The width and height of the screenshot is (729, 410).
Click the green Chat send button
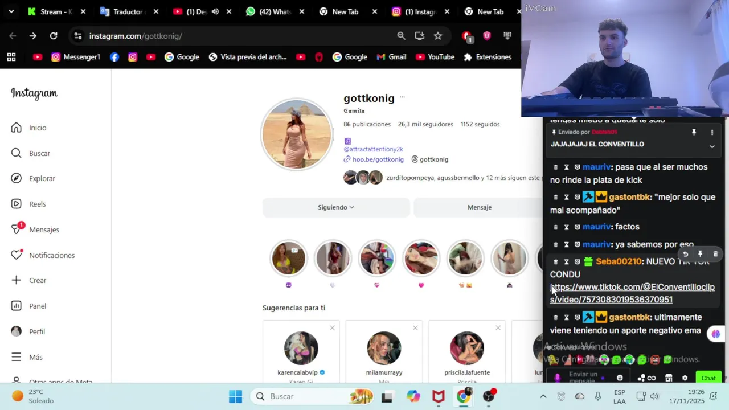[708, 378]
